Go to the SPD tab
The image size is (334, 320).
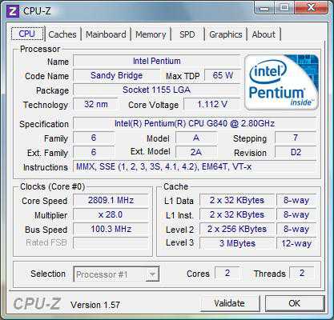[x=187, y=34]
